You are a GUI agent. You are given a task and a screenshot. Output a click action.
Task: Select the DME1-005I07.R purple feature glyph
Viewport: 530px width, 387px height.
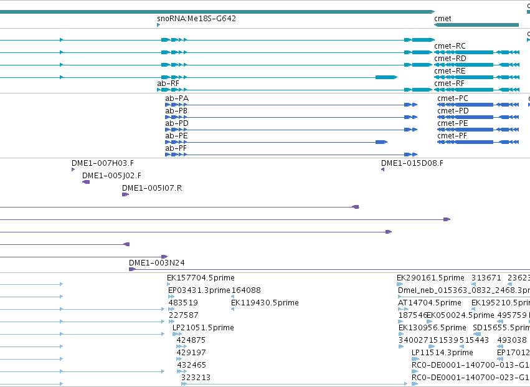click(x=125, y=194)
